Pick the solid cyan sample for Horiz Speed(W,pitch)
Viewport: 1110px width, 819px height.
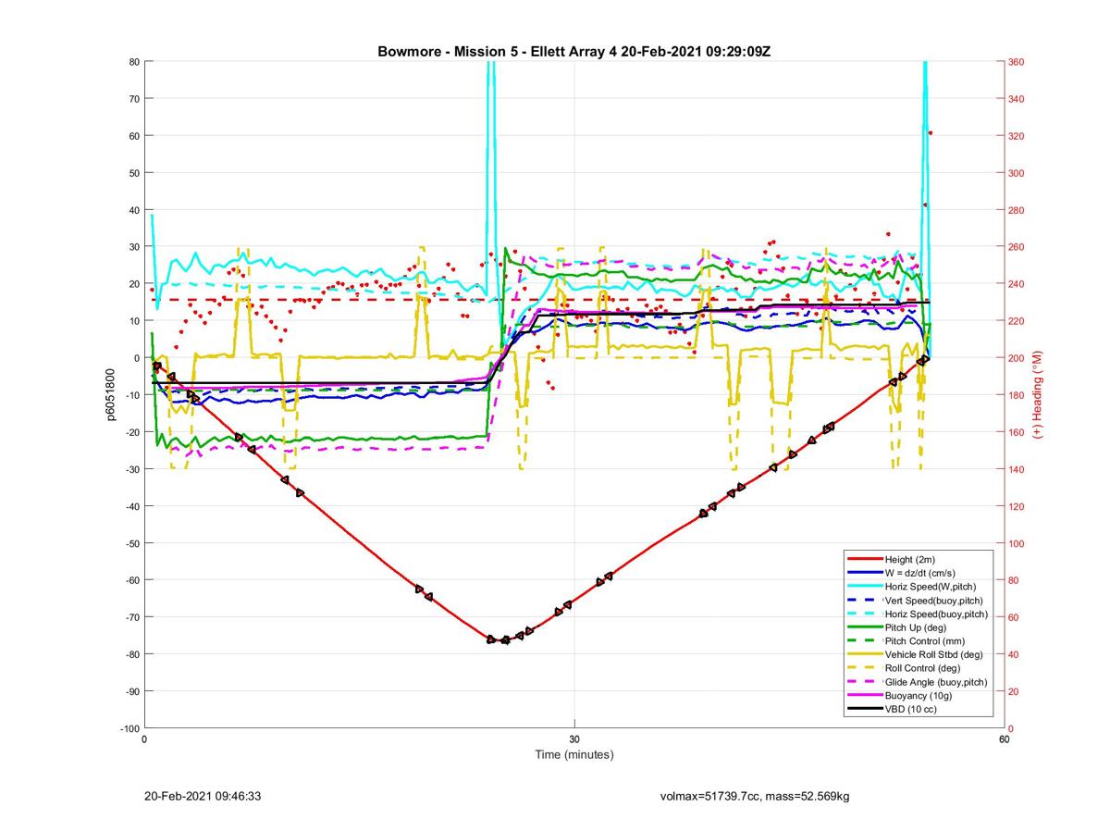pyautogui.click(x=864, y=587)
